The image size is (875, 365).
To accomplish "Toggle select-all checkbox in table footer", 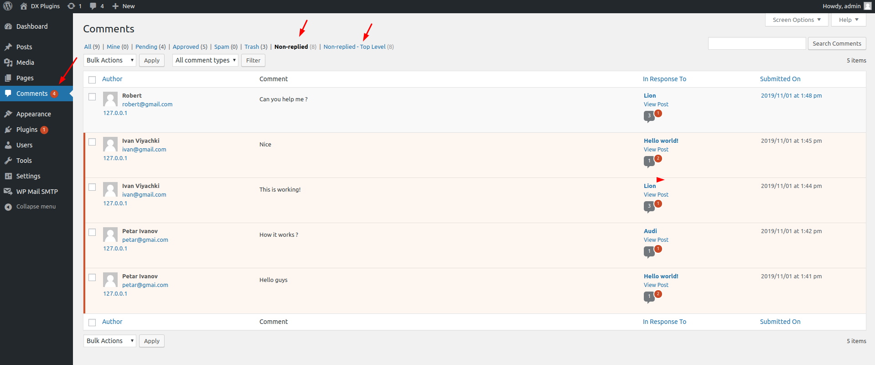I will [x=92, y=322].
